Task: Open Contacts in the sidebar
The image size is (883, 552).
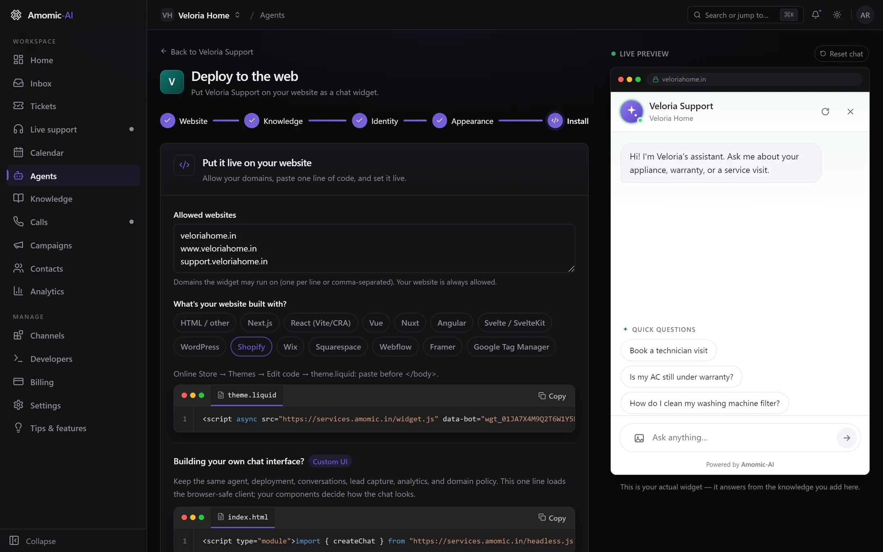Action: click(74, 269)
